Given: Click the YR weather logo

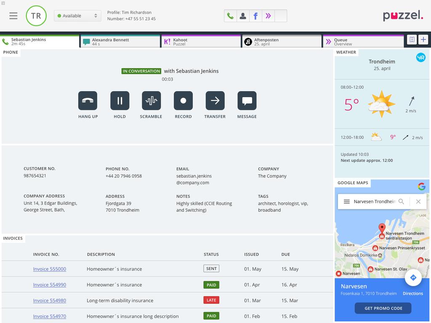Looking at the screenshot, I should click(420, 57).
